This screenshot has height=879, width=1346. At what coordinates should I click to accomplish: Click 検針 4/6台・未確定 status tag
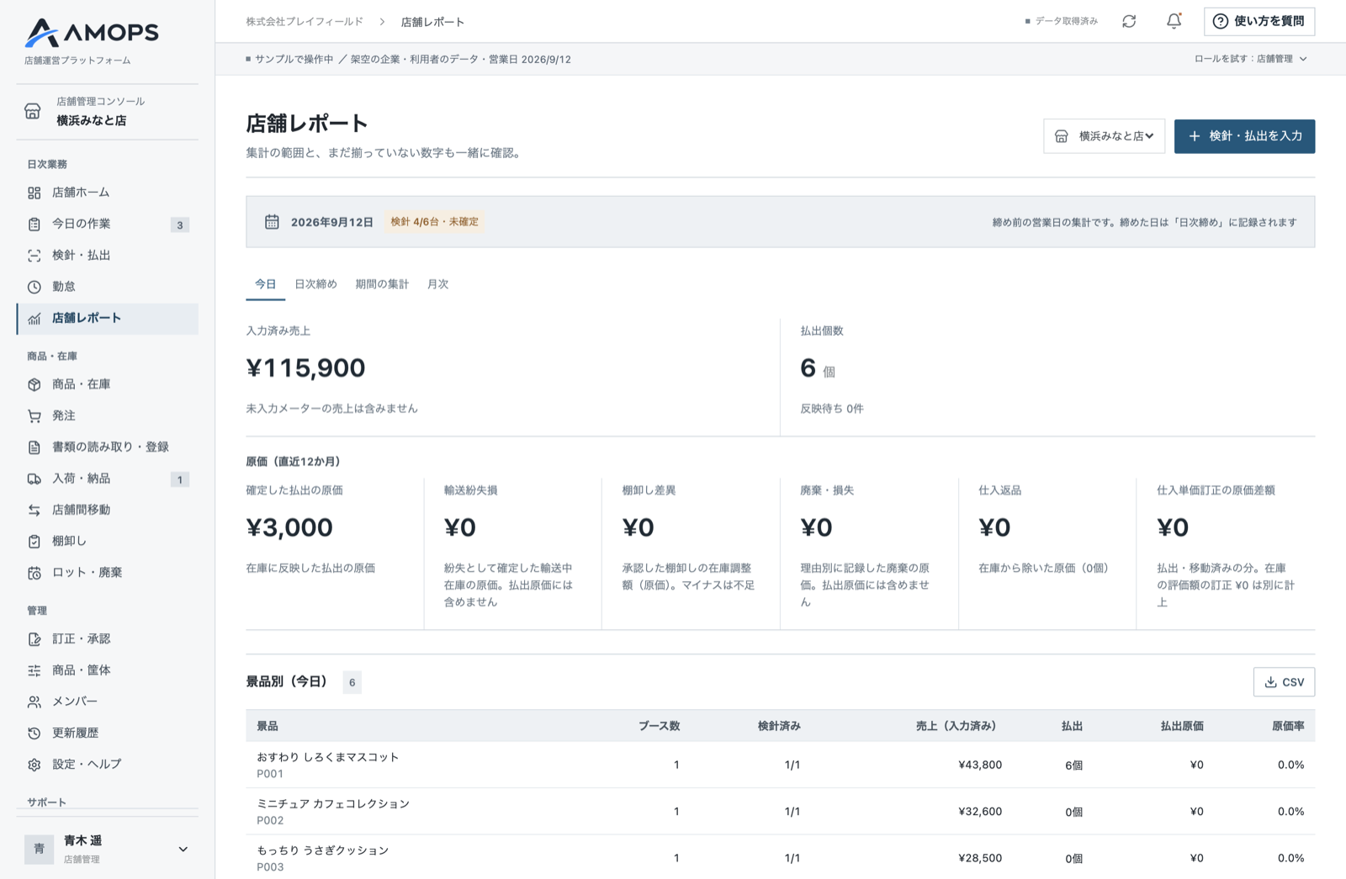pos(434,222)
